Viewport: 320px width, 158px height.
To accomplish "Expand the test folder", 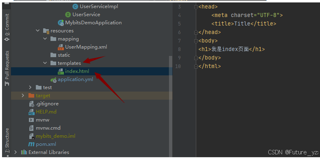I will (x=31, y=88).
